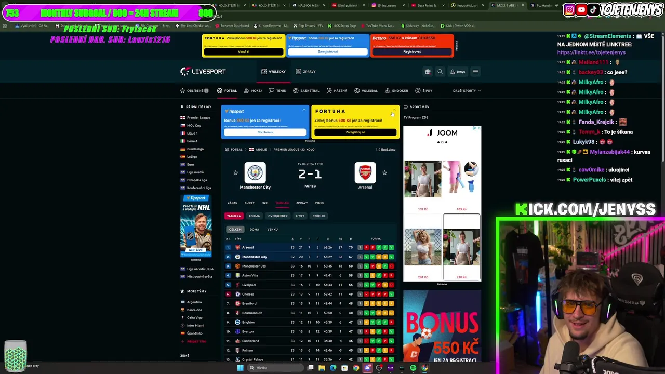The image size is (665, 374).
Task: Close the JOOM advertisement
Action: coord(478,128)
